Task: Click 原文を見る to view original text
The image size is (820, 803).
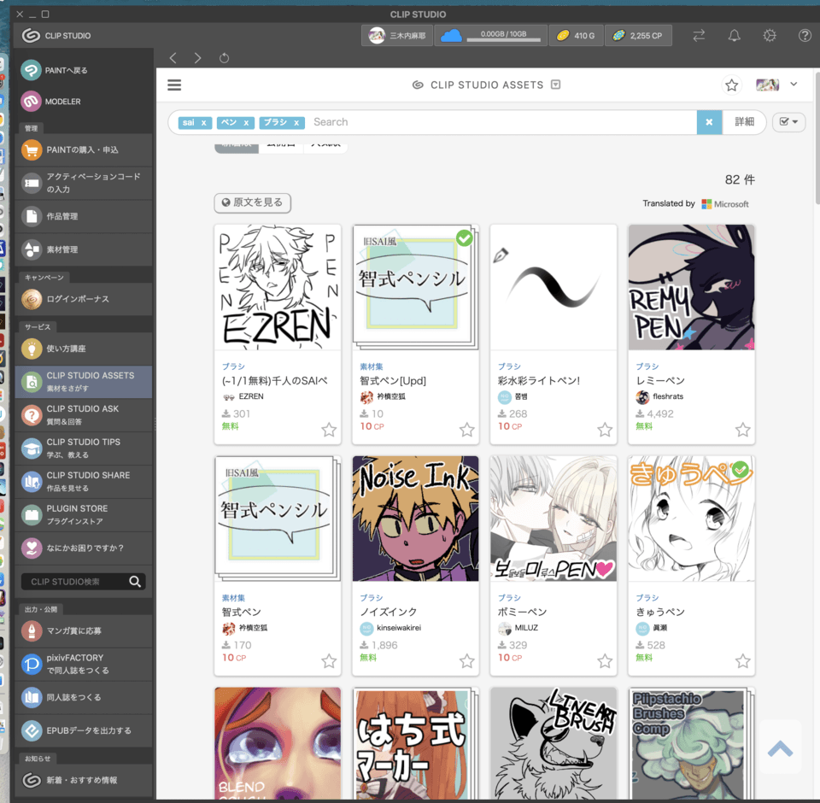Action: [x=253, y=202]
